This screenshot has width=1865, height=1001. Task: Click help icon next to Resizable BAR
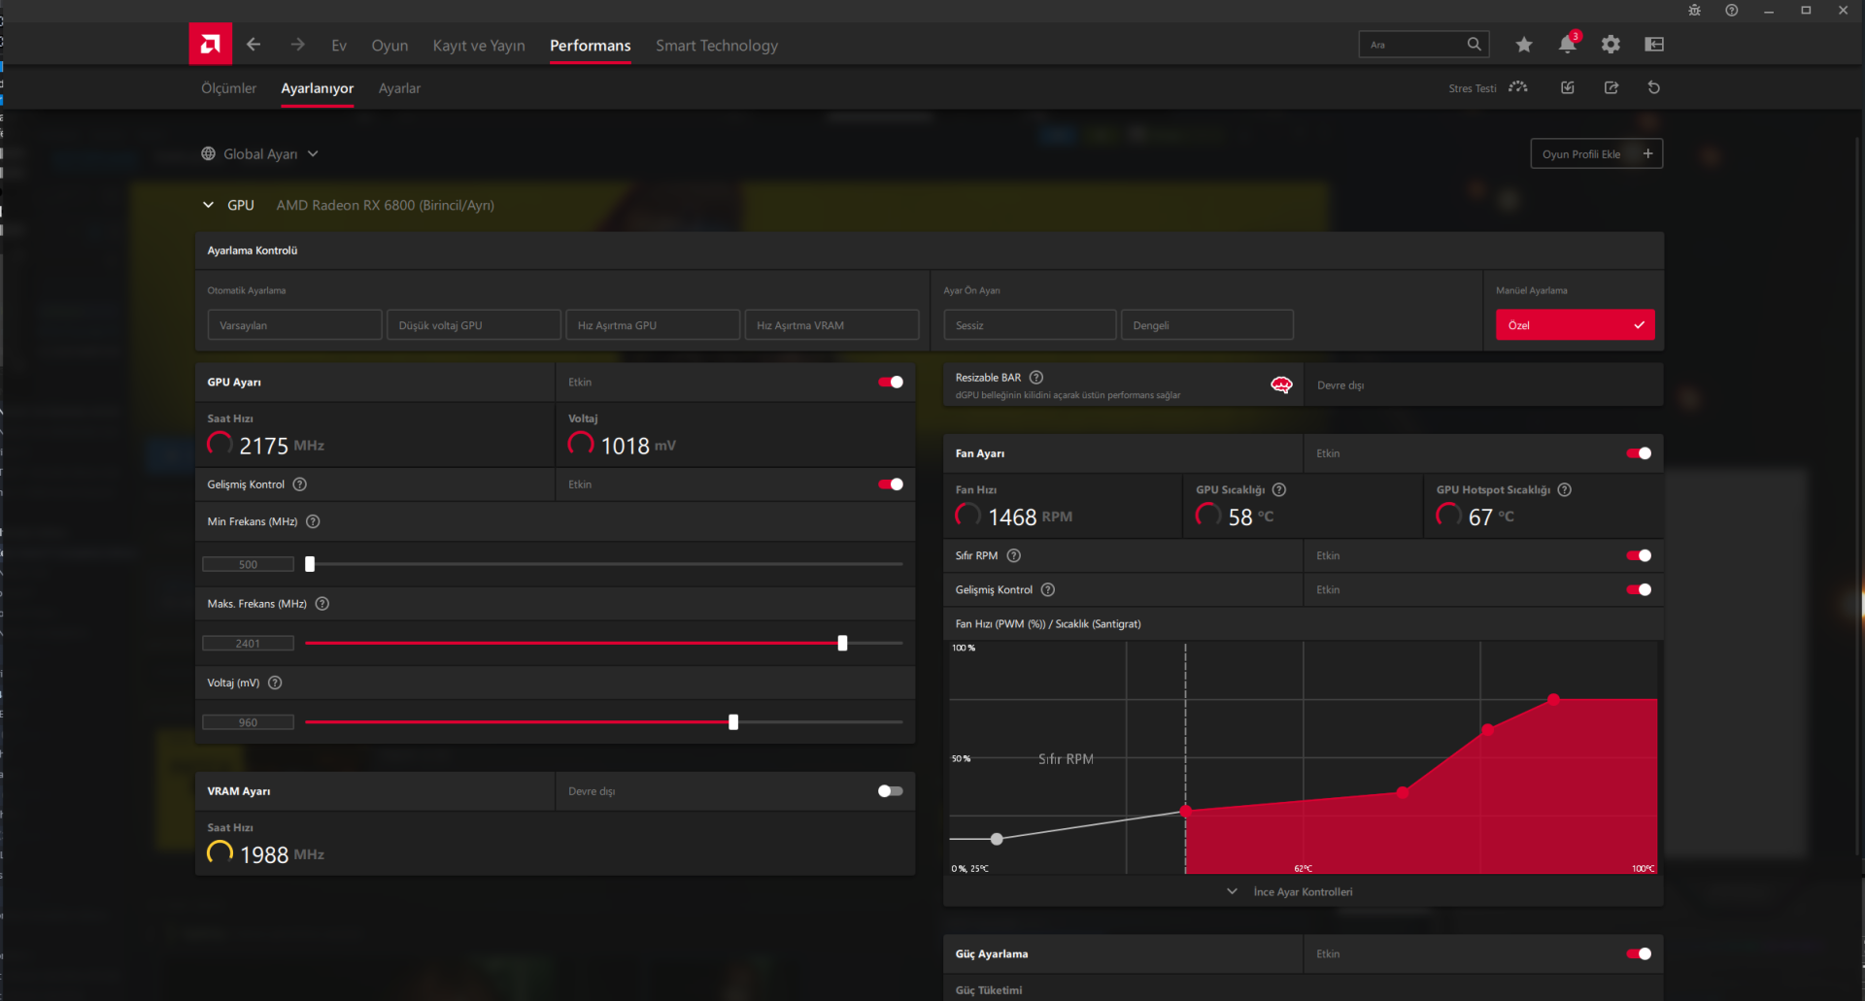[x=1036, y=377]
